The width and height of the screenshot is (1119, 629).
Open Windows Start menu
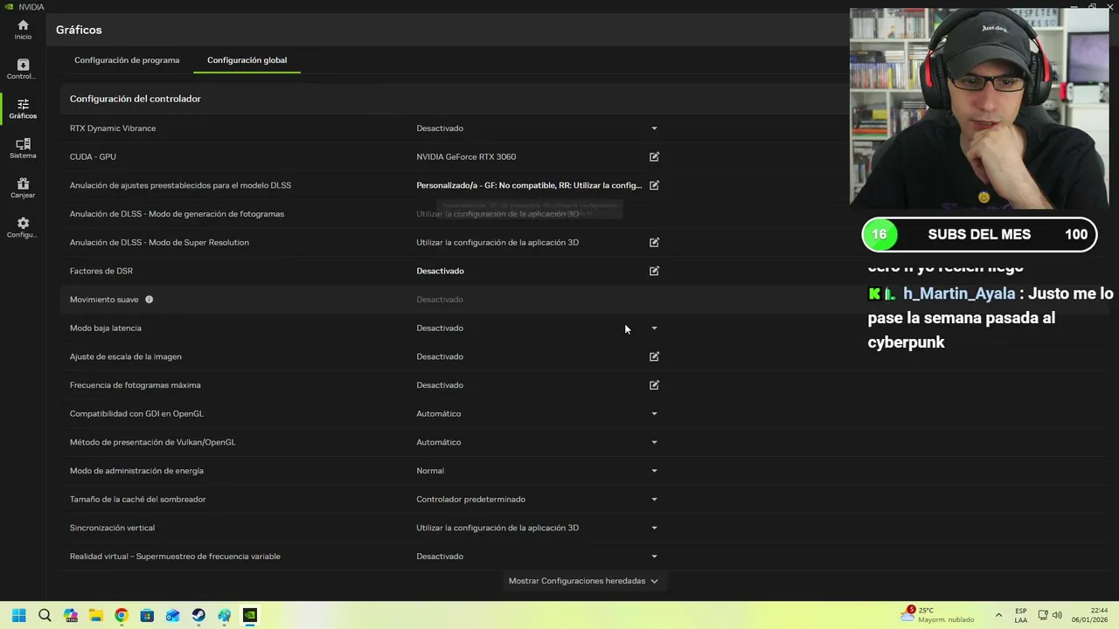(18, 615)
